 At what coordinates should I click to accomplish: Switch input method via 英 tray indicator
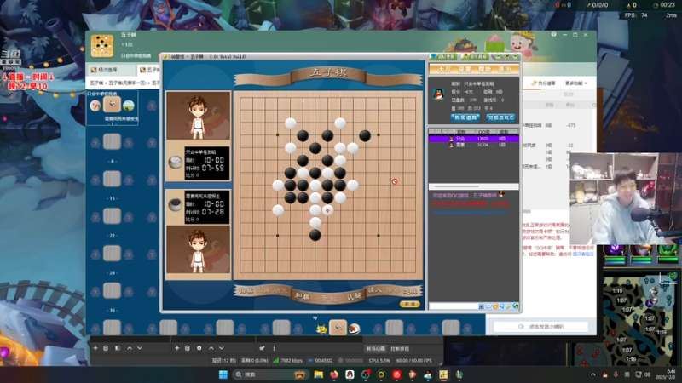tap(627, 374)
